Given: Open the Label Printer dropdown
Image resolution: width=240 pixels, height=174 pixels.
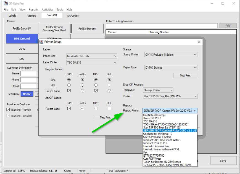Looking at the screenshot, I should click(92, 63).
